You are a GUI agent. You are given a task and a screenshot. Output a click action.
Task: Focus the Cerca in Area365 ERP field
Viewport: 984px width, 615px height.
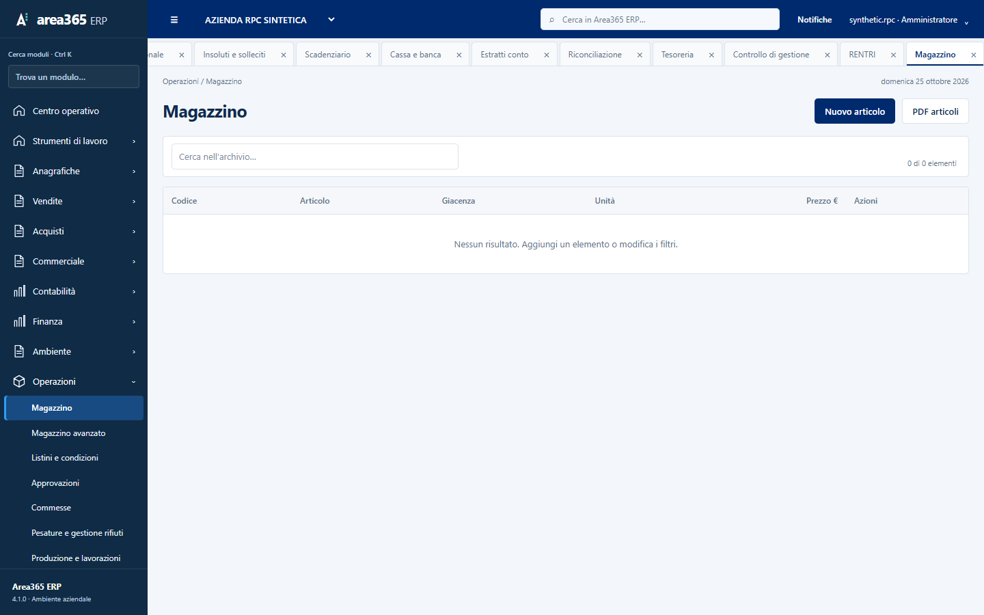pos(660,20)
